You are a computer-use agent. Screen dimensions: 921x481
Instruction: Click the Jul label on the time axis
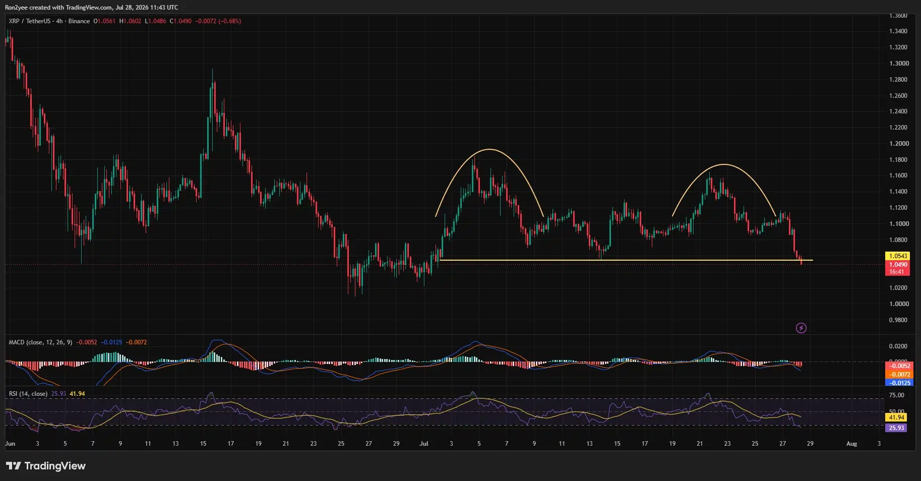pyautogui.click(x=424, y=444)
